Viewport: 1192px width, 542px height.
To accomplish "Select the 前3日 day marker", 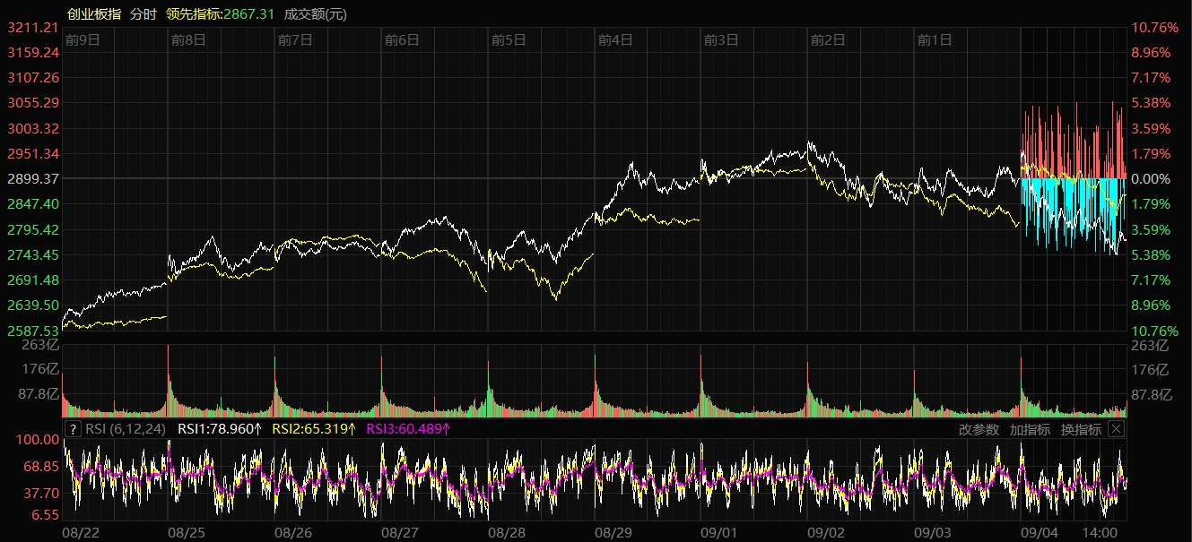I will pos(721,39).
